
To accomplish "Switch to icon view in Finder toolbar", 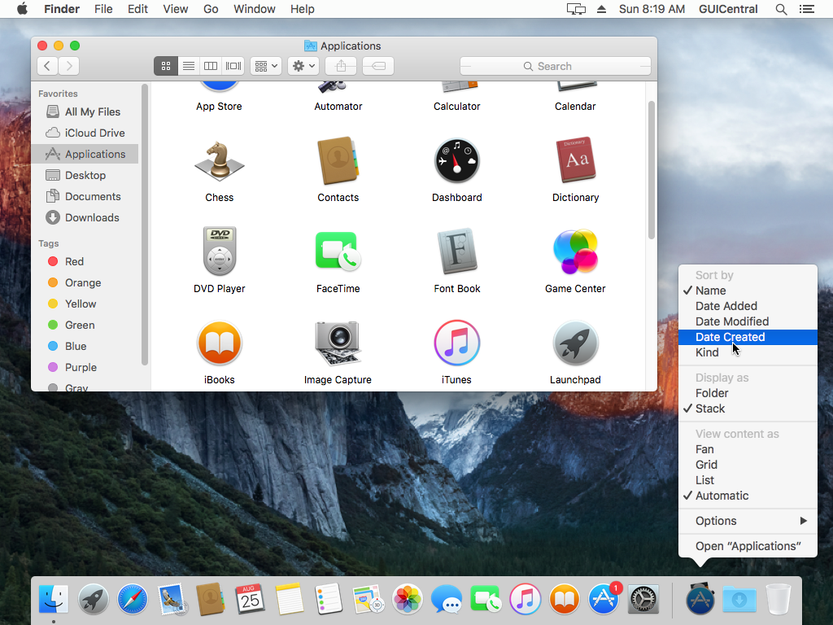I will [166, 66].
